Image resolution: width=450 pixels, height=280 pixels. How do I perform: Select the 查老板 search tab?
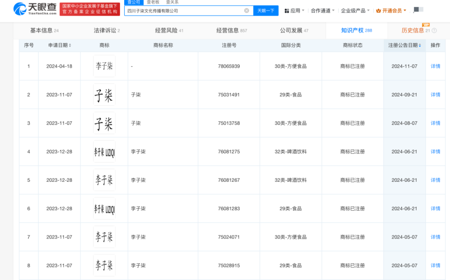click(x=153, y=2)
